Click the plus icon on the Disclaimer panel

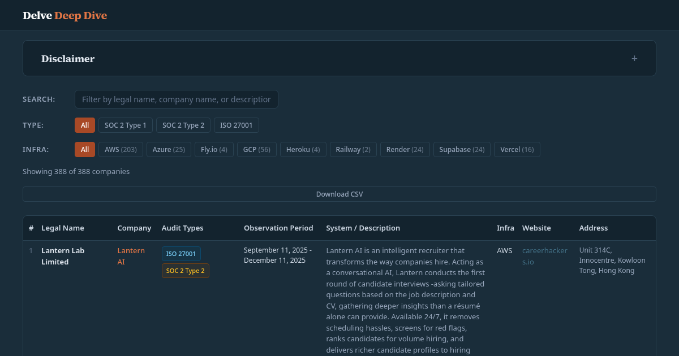(x=634, y=58)
